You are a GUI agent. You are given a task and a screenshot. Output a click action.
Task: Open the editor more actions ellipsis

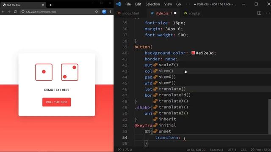268,13
